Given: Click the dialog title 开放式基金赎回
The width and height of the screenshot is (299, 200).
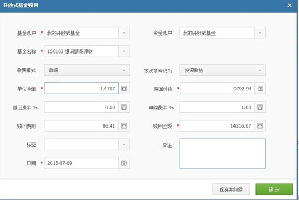Looking at the screenshot, I should (x=20, y=5).
